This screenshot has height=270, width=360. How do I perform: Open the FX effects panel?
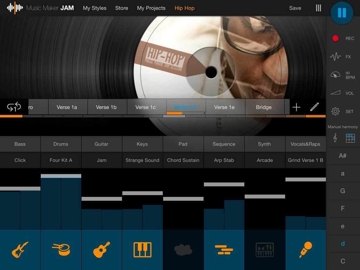pos(336,56)
